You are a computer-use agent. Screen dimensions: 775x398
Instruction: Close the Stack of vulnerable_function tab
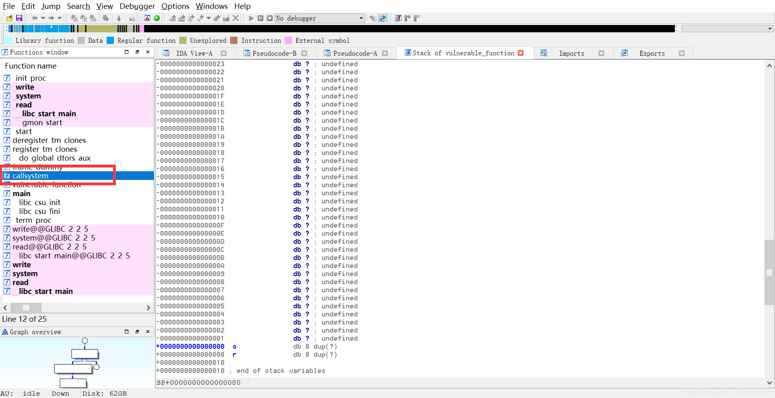pyautogui.click(x=521, y=53)
